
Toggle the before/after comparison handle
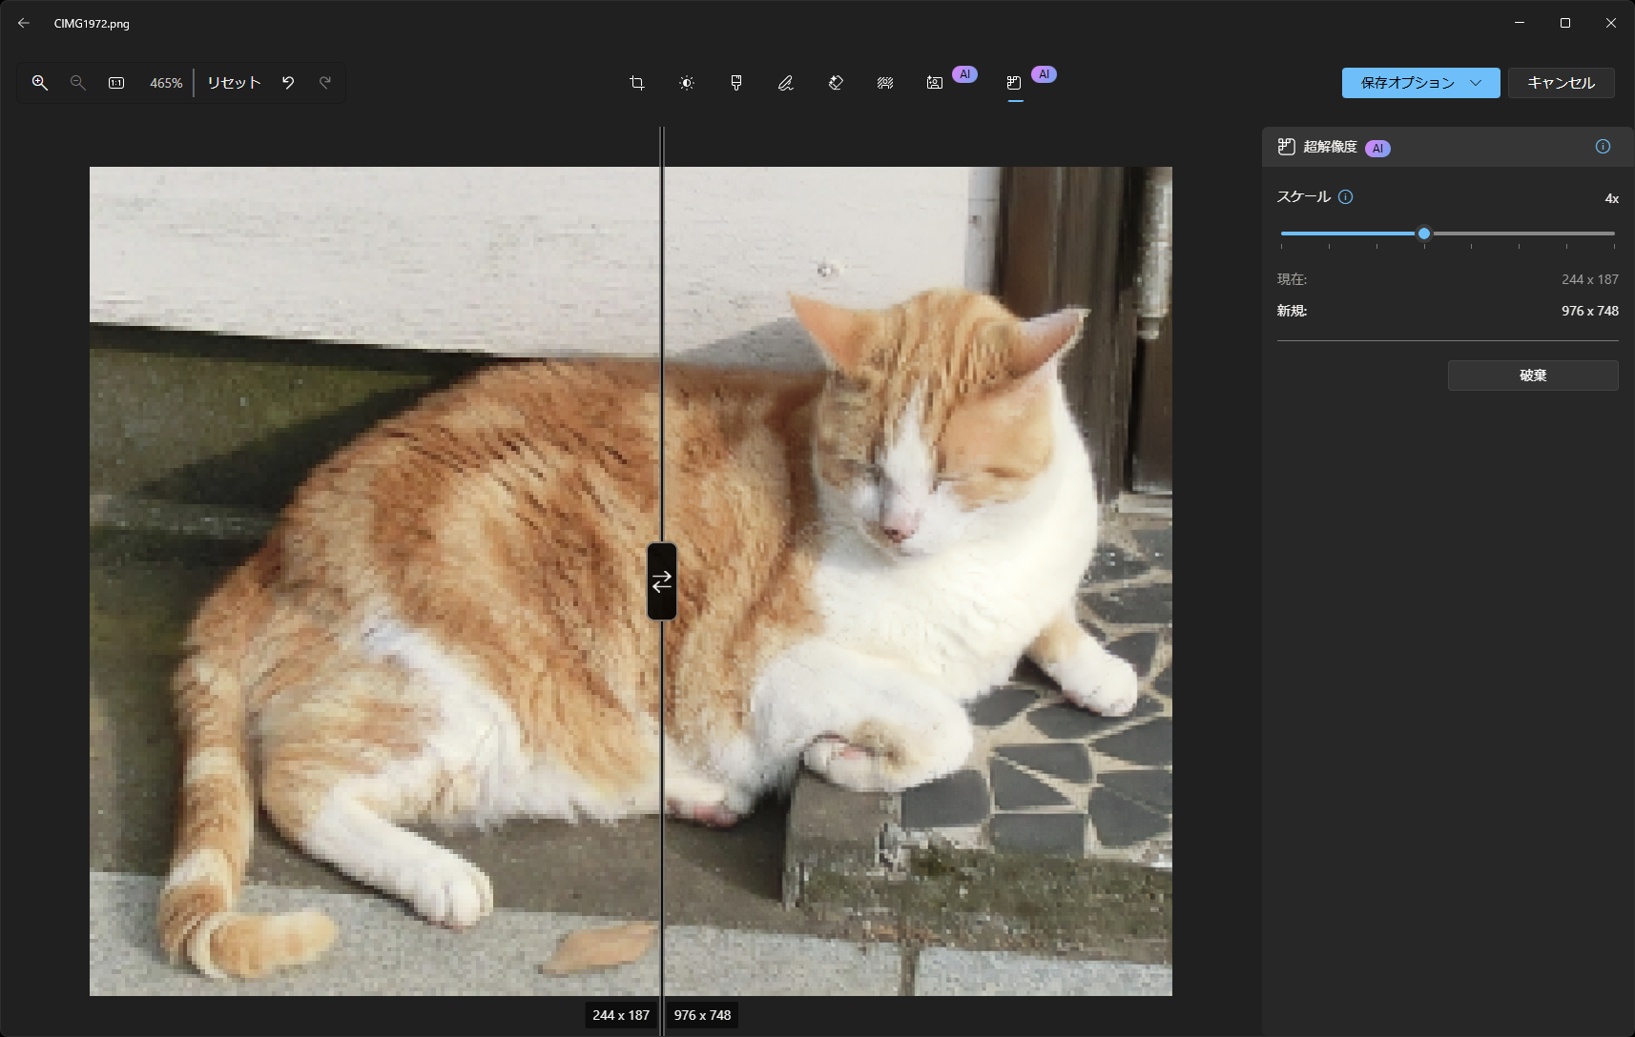(662, 580)
